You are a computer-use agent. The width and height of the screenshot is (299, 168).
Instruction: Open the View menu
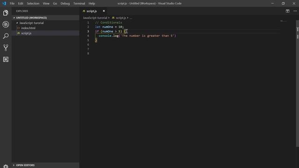tap(46, 3)
